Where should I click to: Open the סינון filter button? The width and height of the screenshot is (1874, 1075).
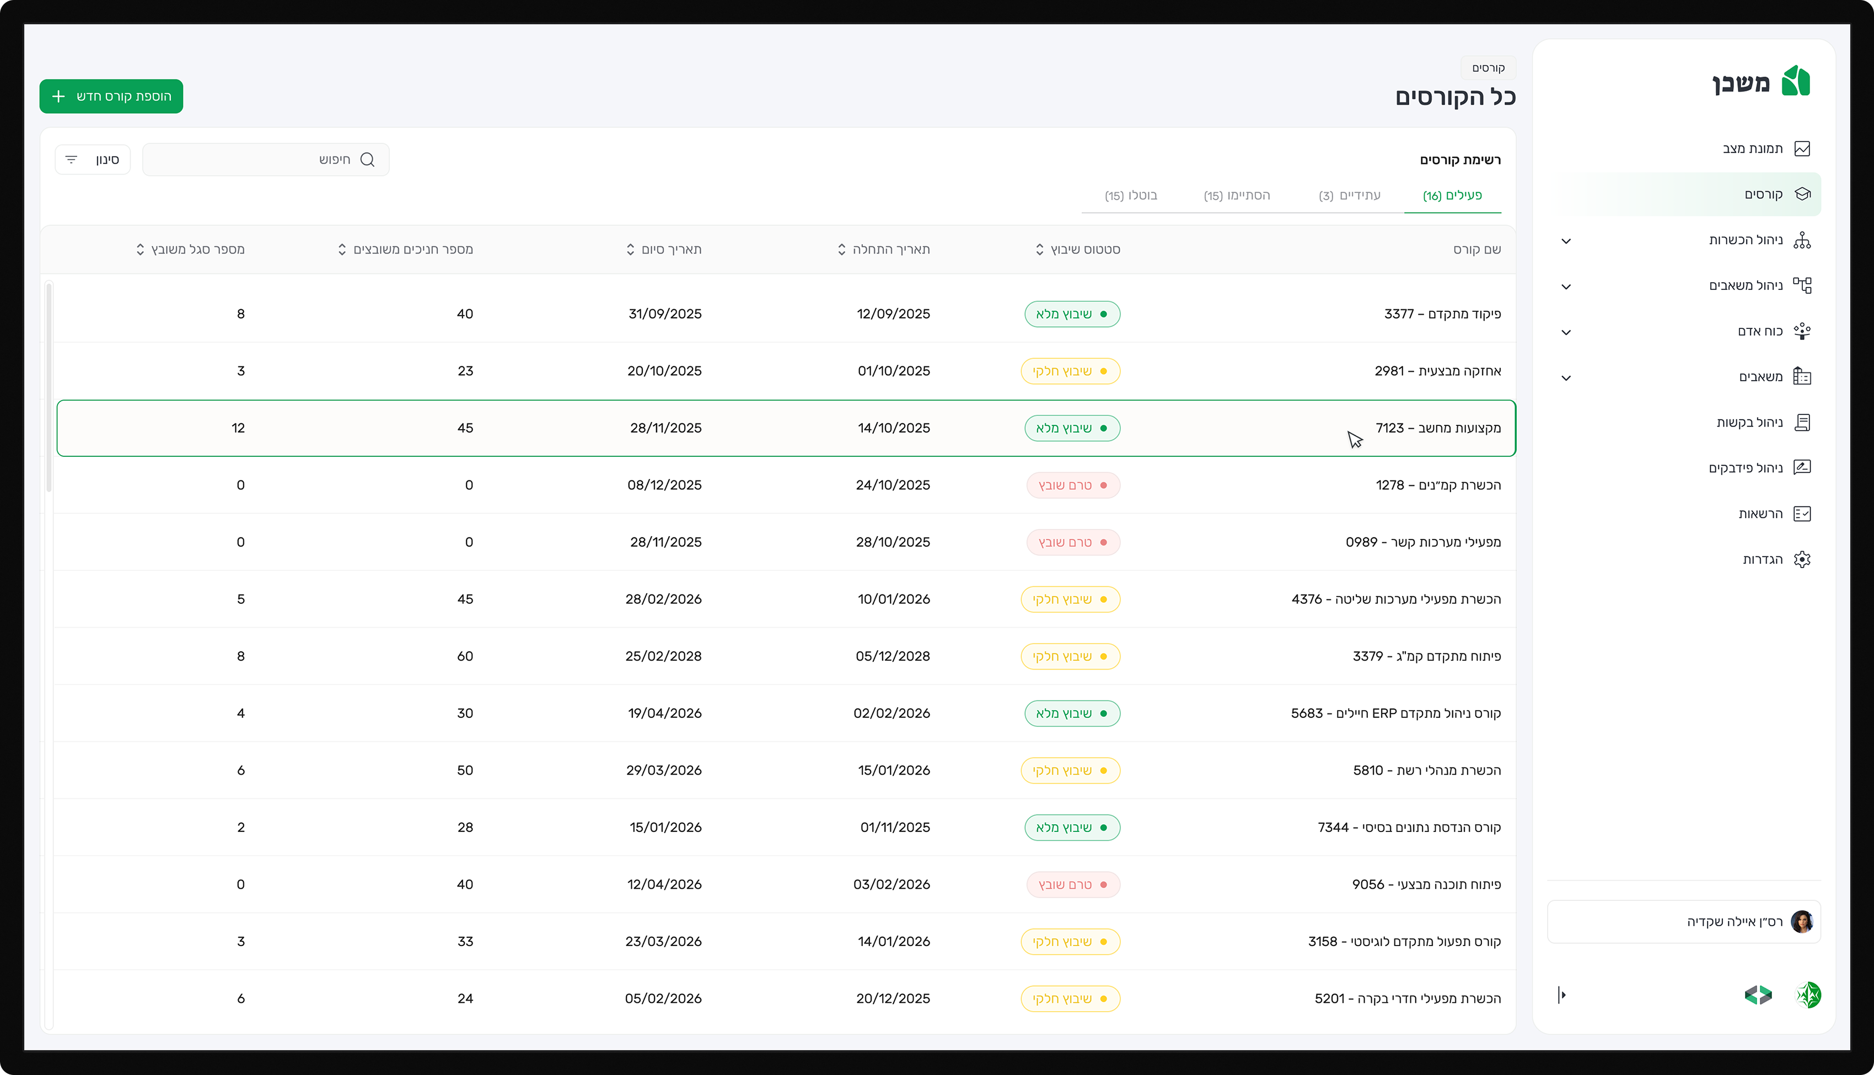point(93,159)
